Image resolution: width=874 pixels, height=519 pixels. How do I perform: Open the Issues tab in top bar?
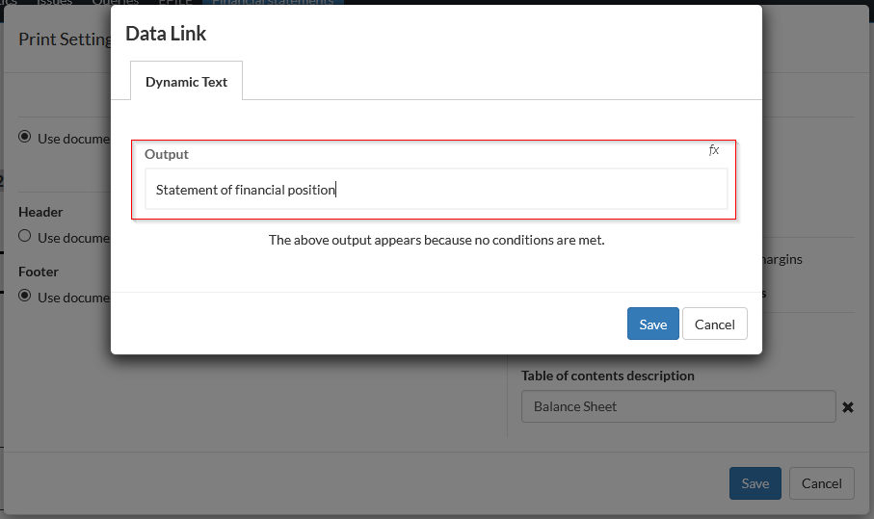click(x=54, y=3)
